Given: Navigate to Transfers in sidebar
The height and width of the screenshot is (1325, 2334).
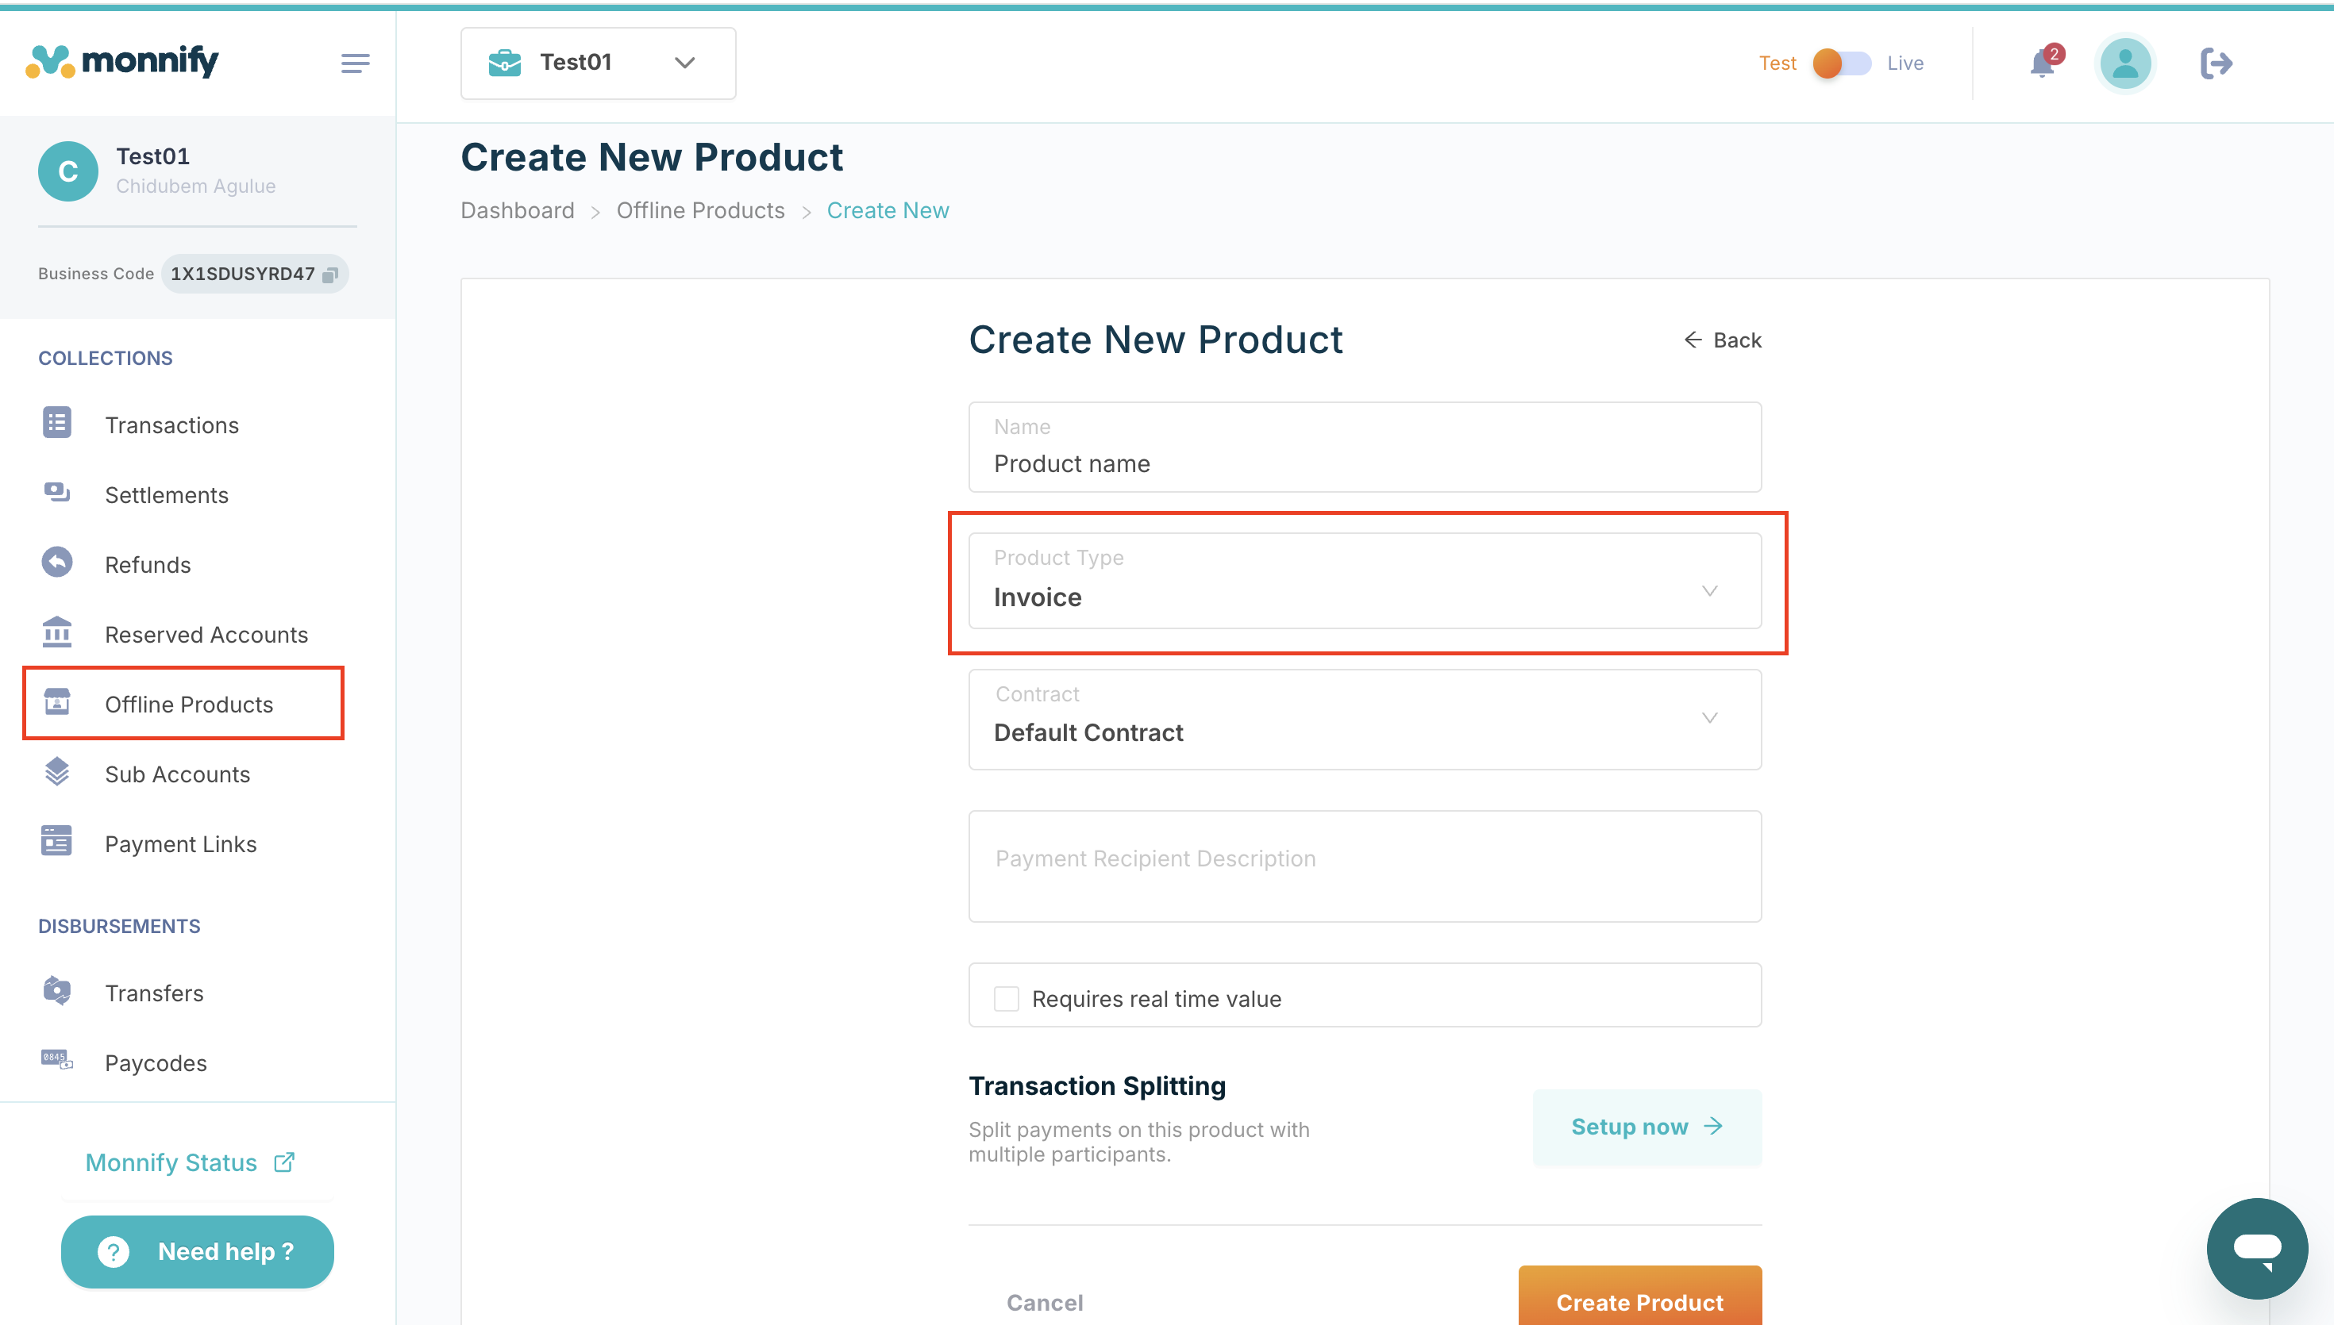Looking at the screenshot, I should click(154, 993).
